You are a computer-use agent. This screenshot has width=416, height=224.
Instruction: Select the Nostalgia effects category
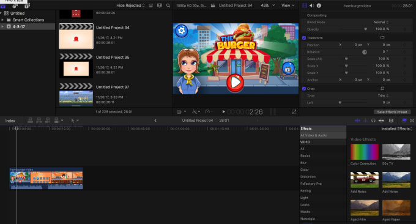pos(308,218)
